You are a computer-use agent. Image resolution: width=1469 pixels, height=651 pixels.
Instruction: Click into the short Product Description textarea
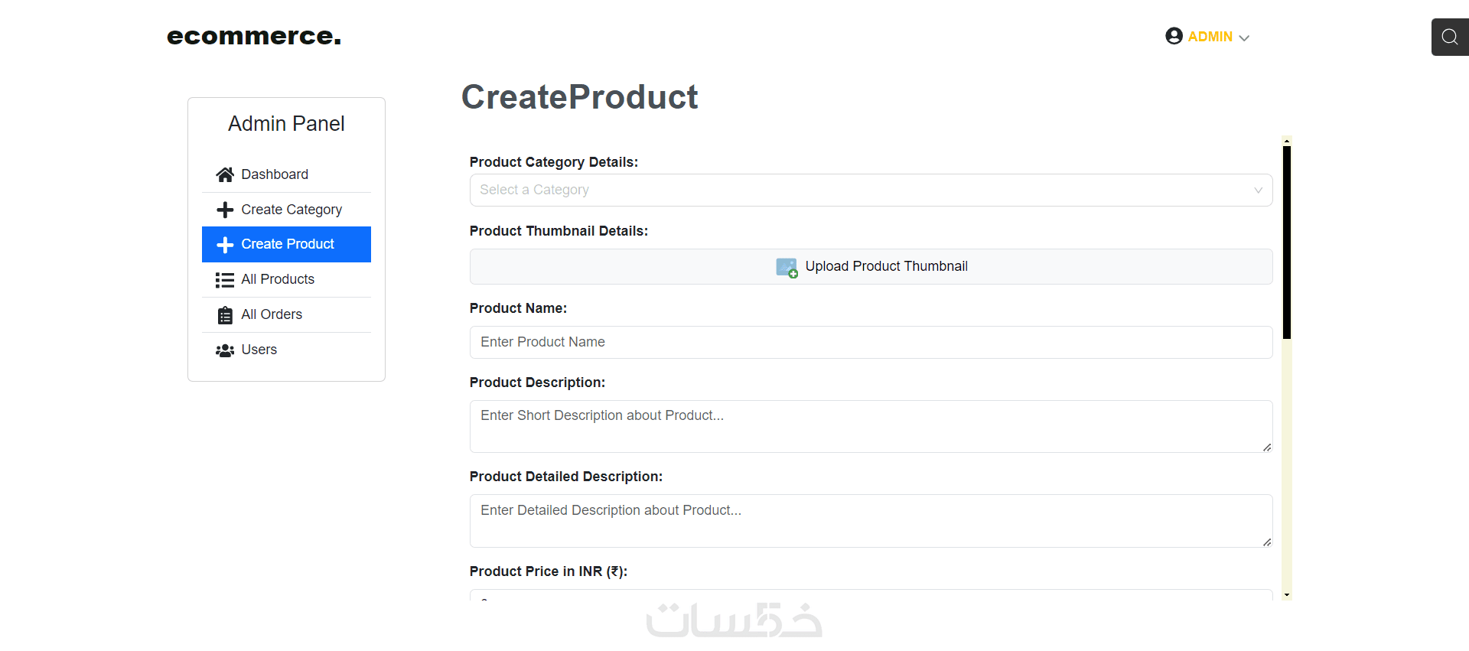pyautogui.click(x=871, y=426)
